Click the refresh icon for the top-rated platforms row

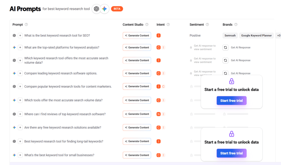pyautogui.click(x=226, y=47)
